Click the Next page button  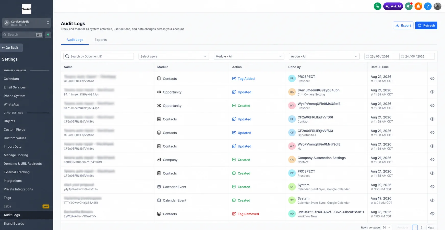pyautogui.click(x=430, y=227)
